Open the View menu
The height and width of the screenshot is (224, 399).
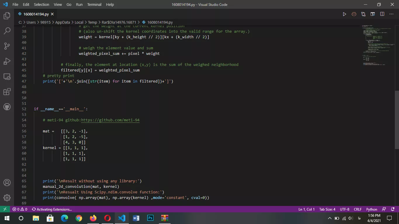point(58,4)
